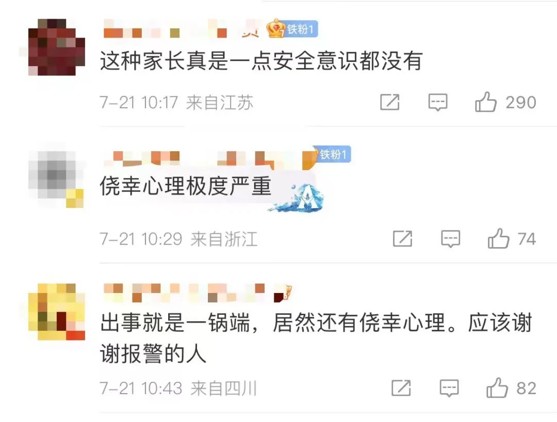Tap the 铁粉1 crown badge on first comment

point(292,28)
